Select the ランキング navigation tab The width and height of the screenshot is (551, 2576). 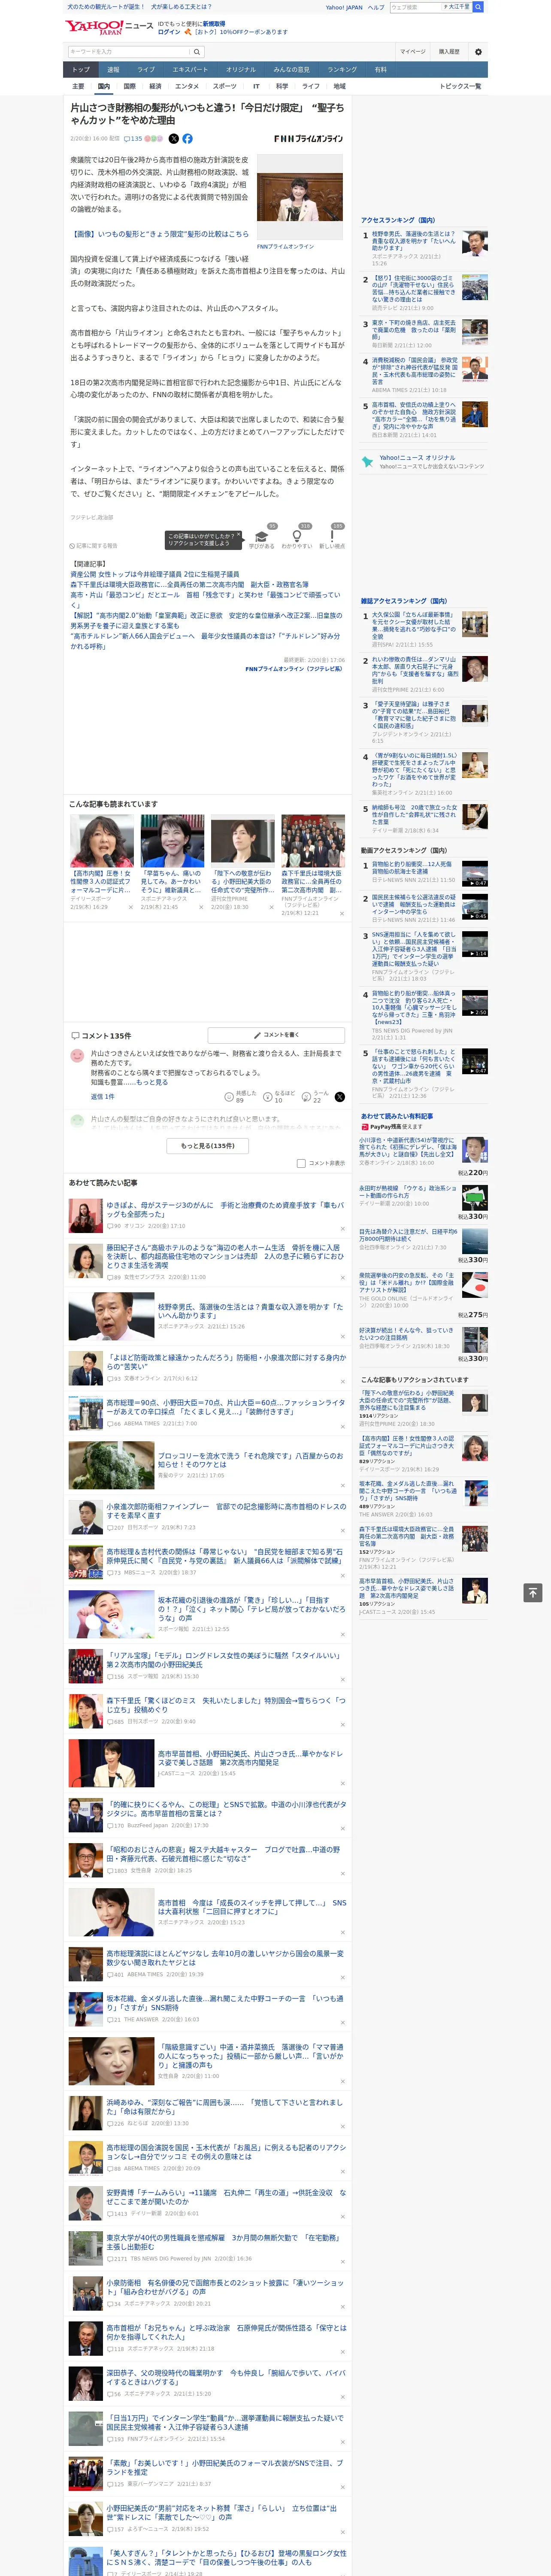(342, 70)
